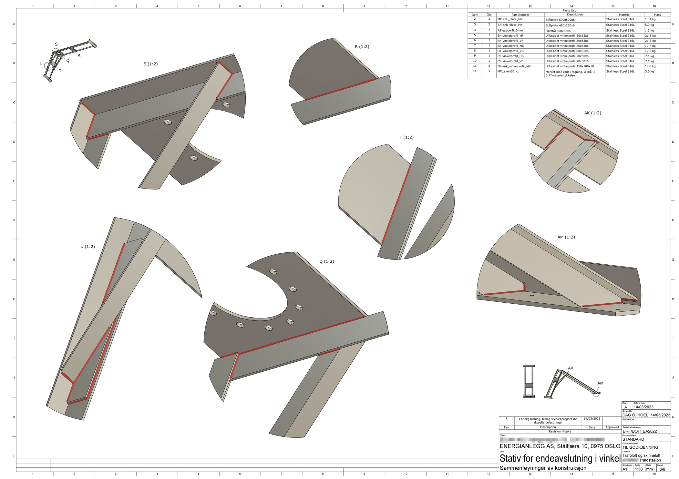This screenshot has height=479, width=679.
Task: Select the AM (1:2) detail view label
Action: [x=566, y=237]
